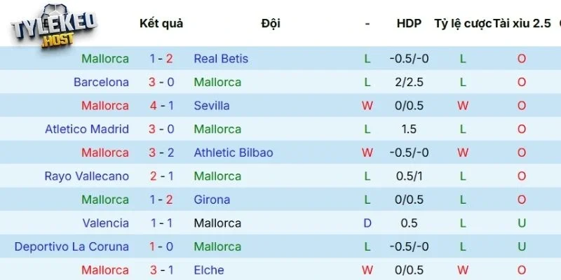Open the Real Betis team link
Screen dimensions: 561x280
tap(220, 59)
